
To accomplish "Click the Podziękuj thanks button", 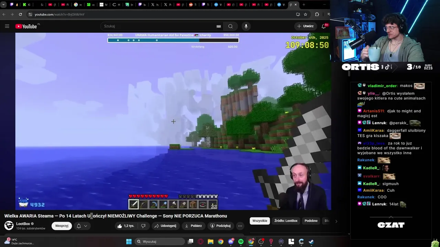I will pyautogui.click(x=221, y=226).
